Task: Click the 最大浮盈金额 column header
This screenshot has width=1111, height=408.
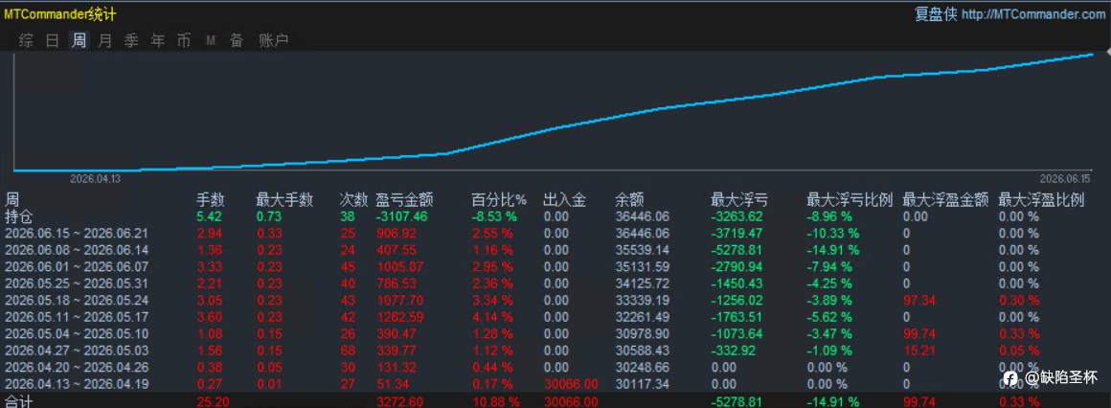Action: point(945,200)
